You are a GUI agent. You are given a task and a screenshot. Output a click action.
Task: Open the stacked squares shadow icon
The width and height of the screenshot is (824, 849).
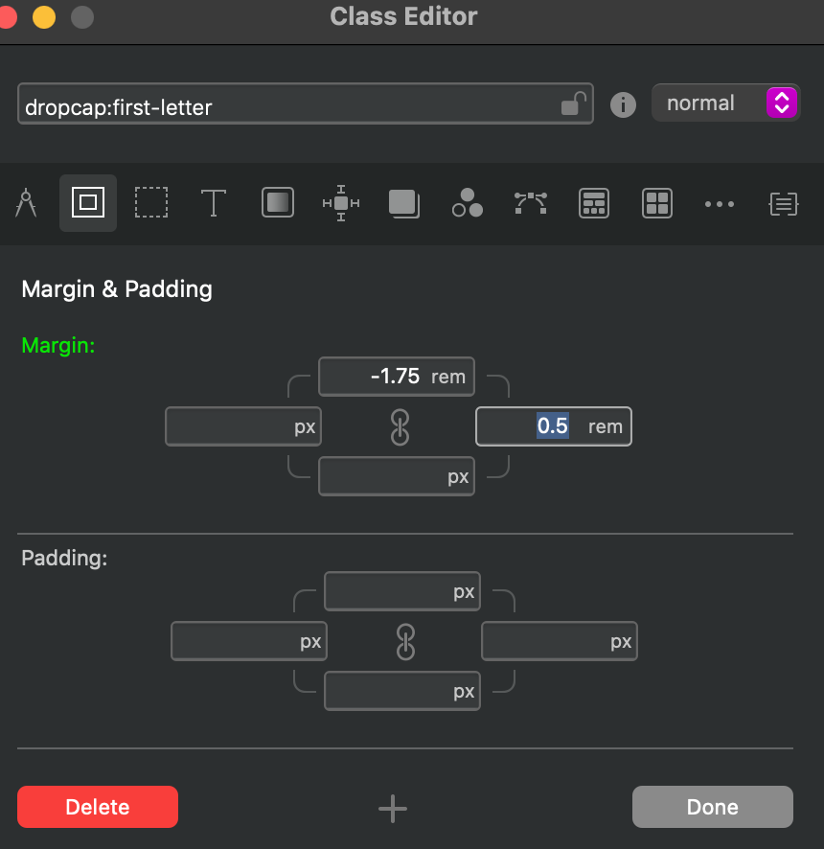click(x=403, y=203)
